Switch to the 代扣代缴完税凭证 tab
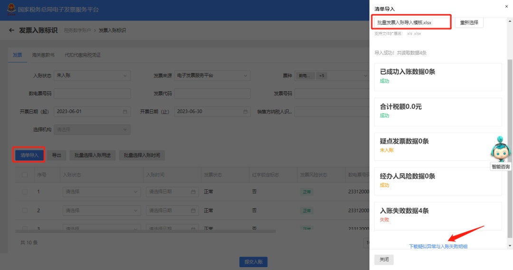513x270 pixels. pyautogui.click(x=83, y=55)
